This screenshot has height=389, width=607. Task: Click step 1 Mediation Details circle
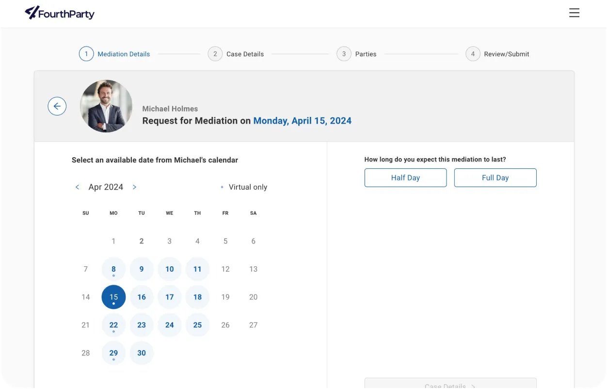(86, 54)
